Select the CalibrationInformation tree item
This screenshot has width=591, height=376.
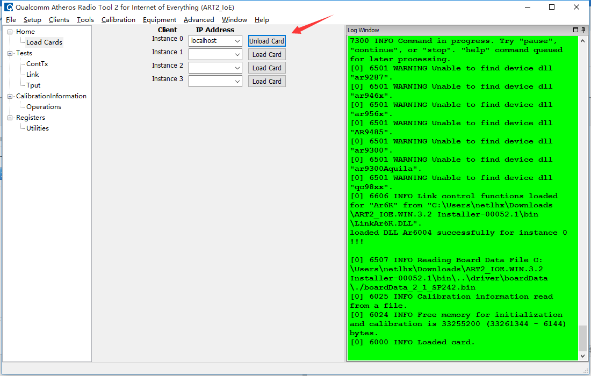51,96
